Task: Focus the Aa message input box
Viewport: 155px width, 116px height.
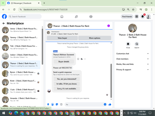Action: (86, 105)
